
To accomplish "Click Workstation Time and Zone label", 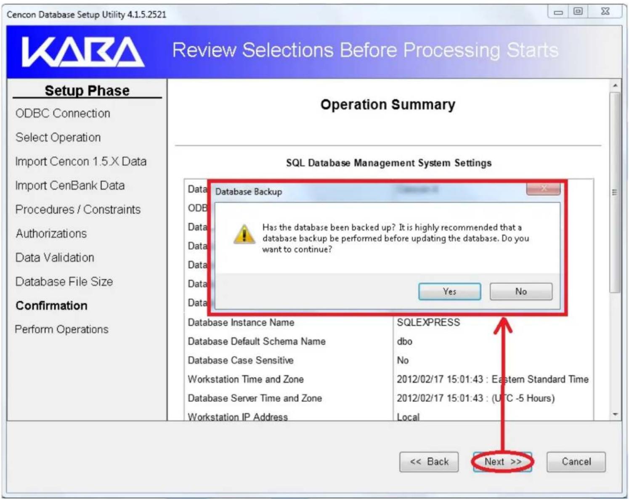I will [x=246, y=379].
